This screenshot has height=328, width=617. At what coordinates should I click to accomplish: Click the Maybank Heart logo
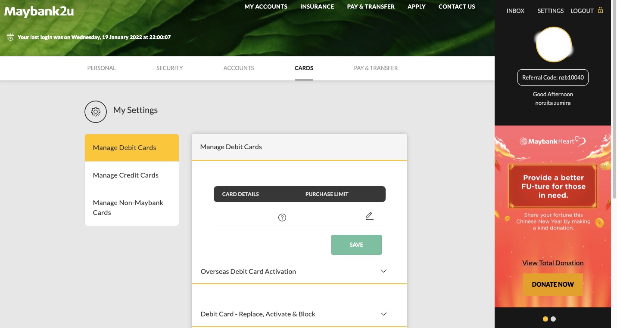pos(553,141)
